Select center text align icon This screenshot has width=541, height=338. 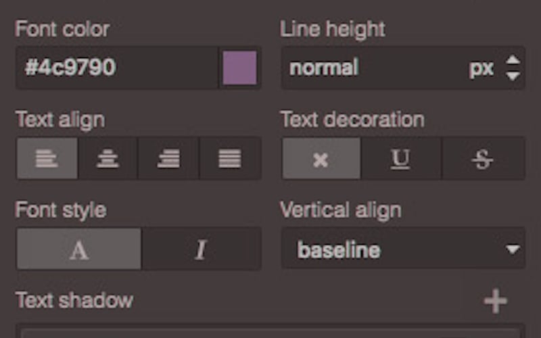(x=108, y=159)
